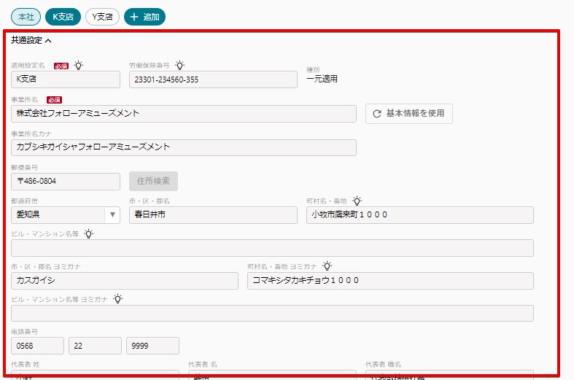Select the K支店 tab
The image size is (574, 380).
point(63,17)
